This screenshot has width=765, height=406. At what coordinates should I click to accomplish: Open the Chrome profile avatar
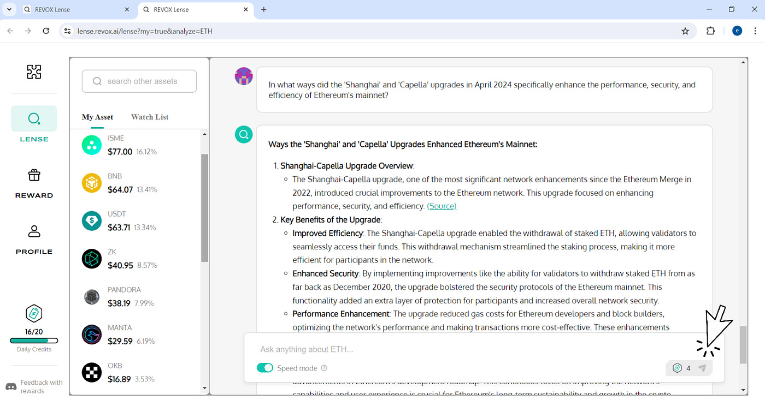(x=737, y=31)
